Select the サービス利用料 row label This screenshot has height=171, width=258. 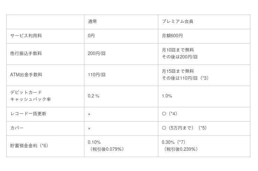pyautogui.click(x=26, y=36)
